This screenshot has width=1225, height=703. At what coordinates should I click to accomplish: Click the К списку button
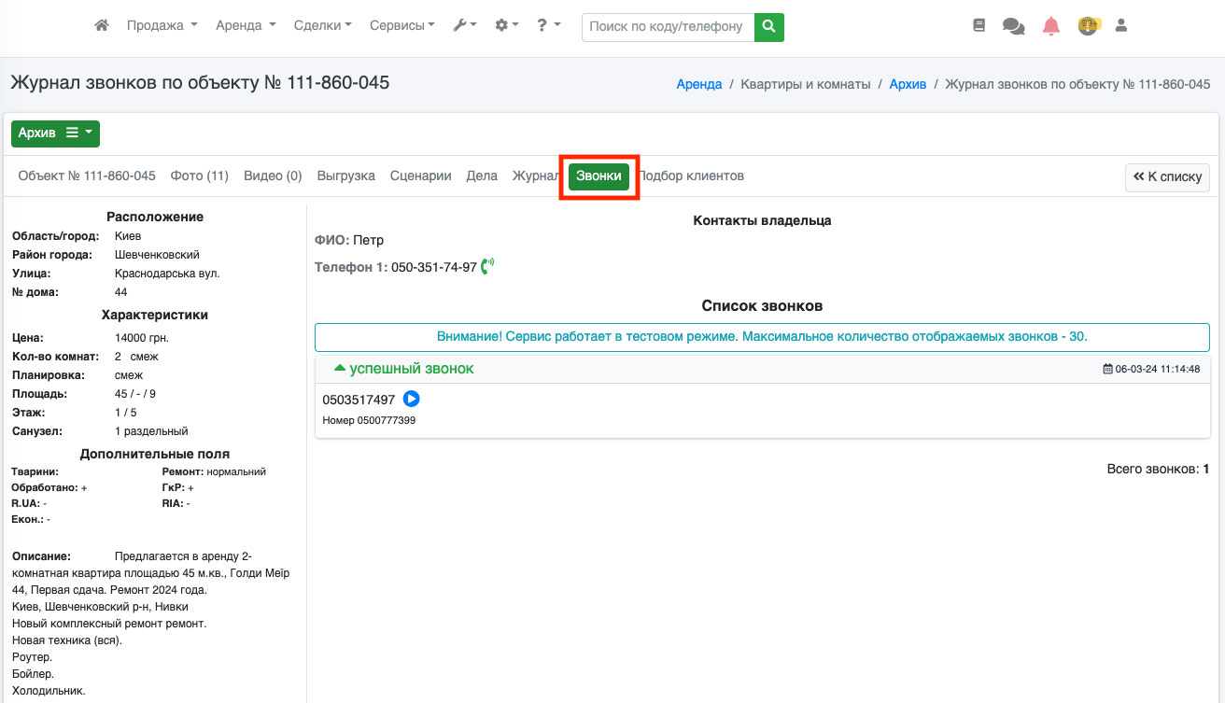click(1167, 176)
